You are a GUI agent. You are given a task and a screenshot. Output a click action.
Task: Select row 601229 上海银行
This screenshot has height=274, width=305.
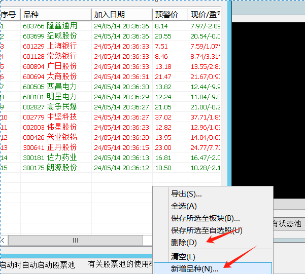pos(110,46)
